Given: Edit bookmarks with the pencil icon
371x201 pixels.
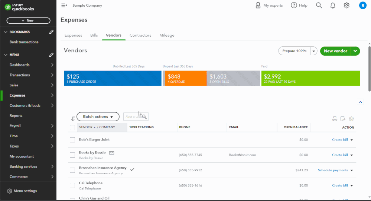Looking at the screenshot, I should pos(51,32).
